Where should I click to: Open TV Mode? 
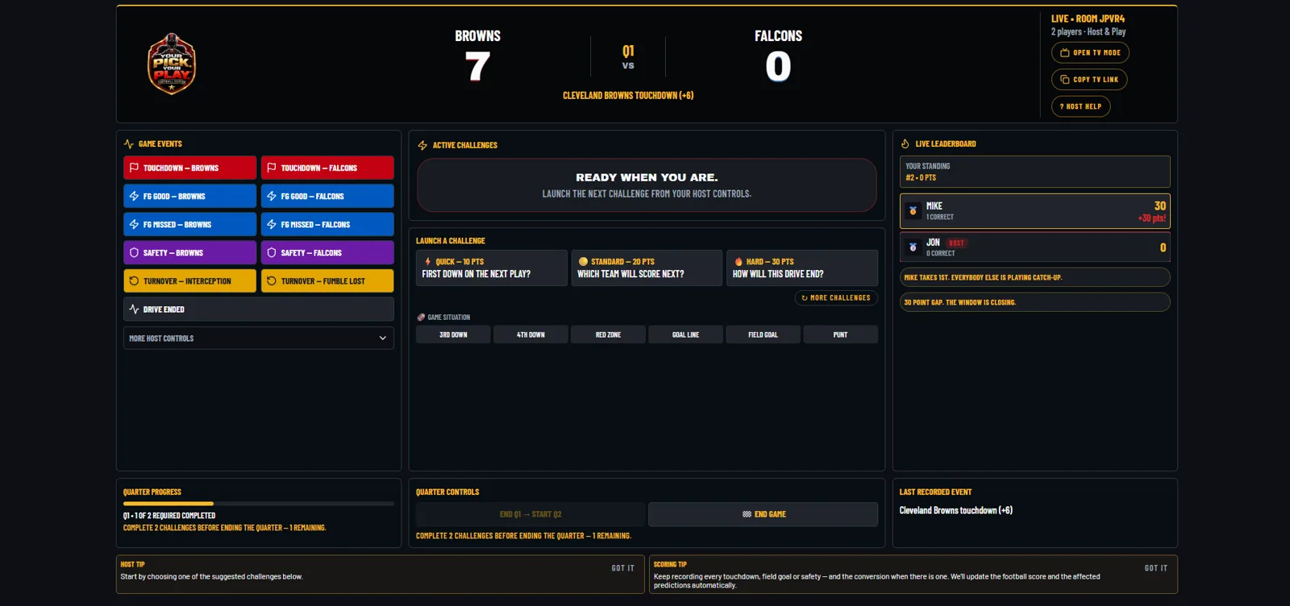point(1090,52)
